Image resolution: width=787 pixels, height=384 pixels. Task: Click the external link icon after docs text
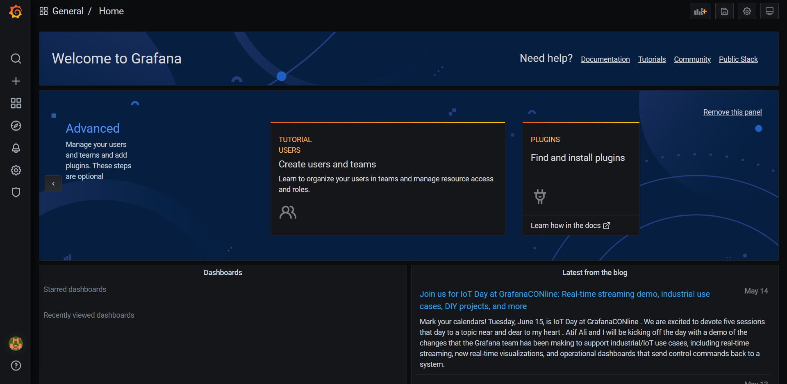click(607, 226)
